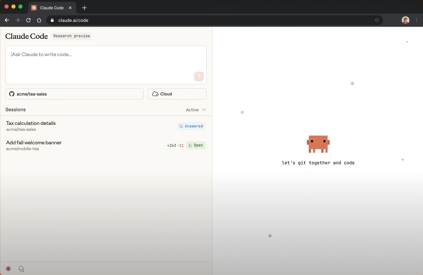Go to the browser home page
This screenshot has height=275, width=423.
click(x=39, y=20)
